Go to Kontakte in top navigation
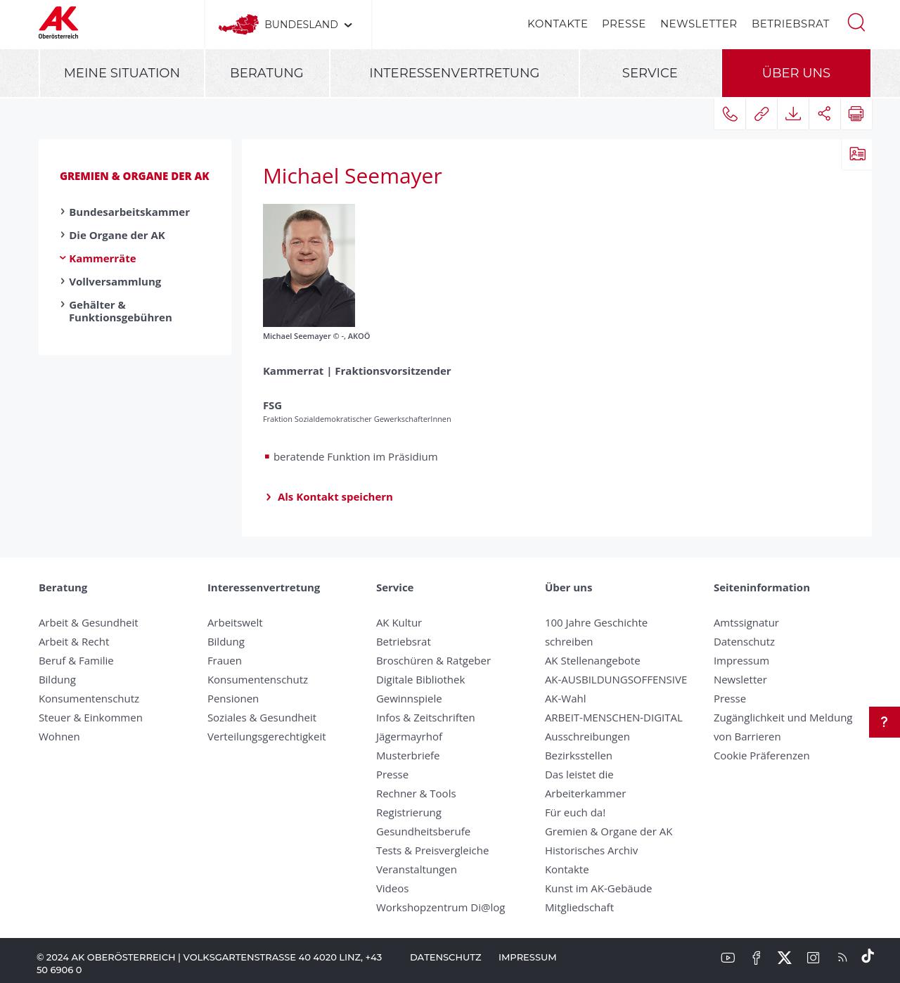The height and width of the screenshot is (983, 900). [x=558, y=24]
